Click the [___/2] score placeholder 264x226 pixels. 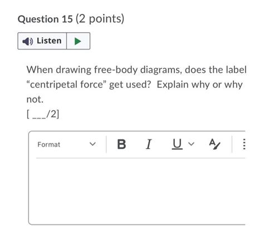click(43, 114)
